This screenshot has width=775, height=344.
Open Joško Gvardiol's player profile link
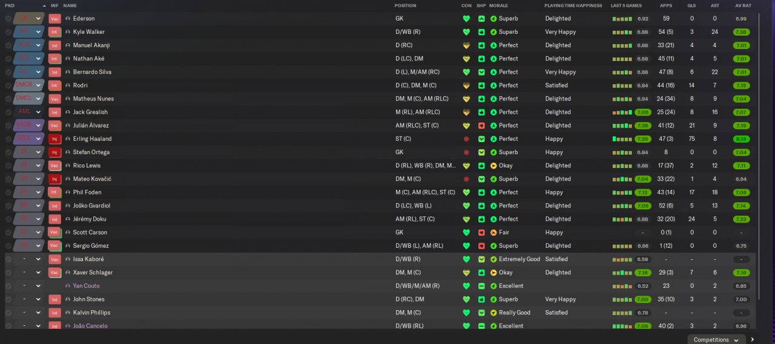coord(91,206)
